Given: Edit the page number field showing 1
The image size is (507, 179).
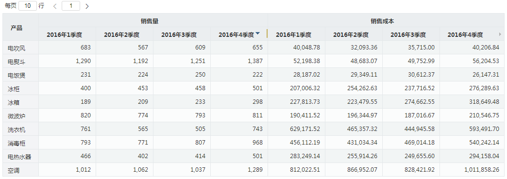Looking at the screenshot, I should (71, 6).
